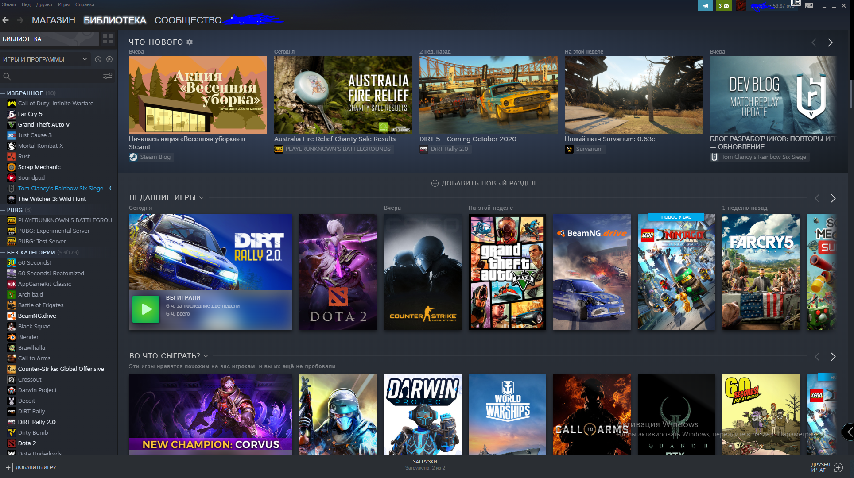Viewport: 854px width, 478px height.
Task: Open the Tom Clancy's Rainbow Six Siege news tag
Action: 759,157
